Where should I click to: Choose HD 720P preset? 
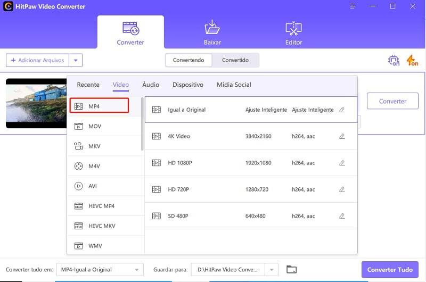click(x=251, y=189)
